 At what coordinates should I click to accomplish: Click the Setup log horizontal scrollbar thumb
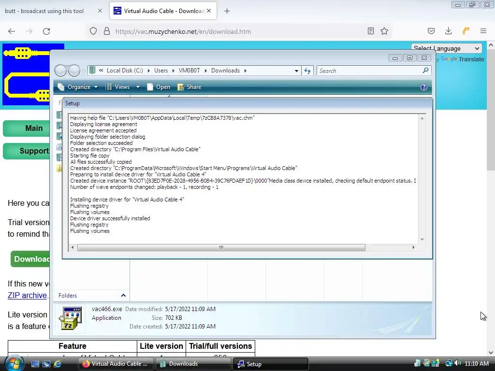[x=221, y=247]
